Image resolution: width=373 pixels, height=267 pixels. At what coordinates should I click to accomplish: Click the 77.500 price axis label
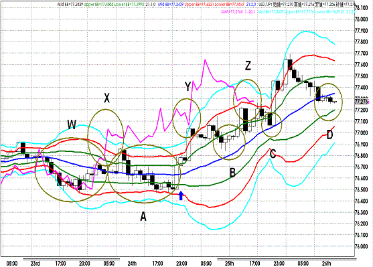point(362,76)
